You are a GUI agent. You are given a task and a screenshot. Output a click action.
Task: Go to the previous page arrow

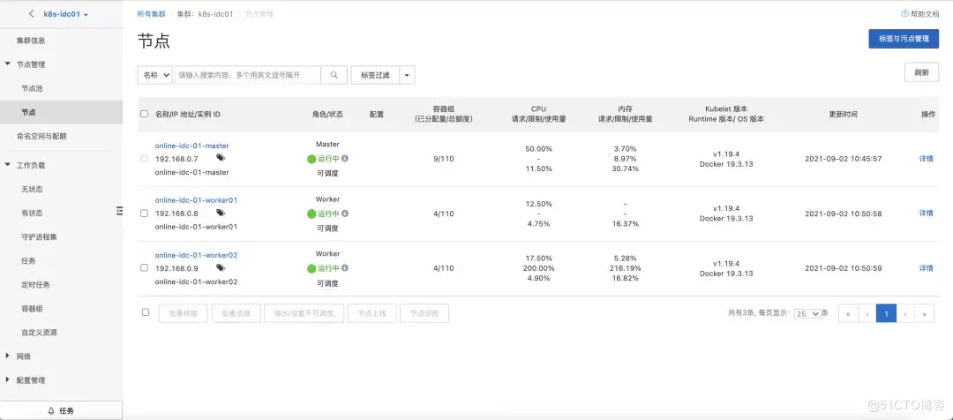click(867, 313)
